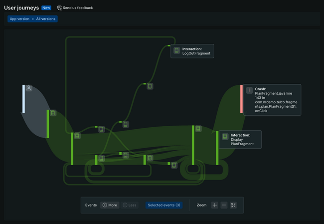The image size is (324, 224).
Task: Toggle the Selected events (3) filter
Action: pyautogui.click(x=164, y=205)
